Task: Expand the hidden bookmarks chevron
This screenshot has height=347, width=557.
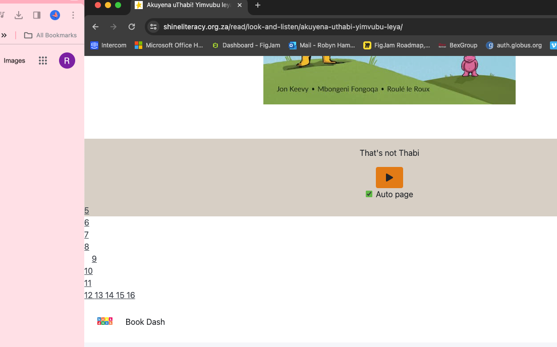Action: click(4, 35)
